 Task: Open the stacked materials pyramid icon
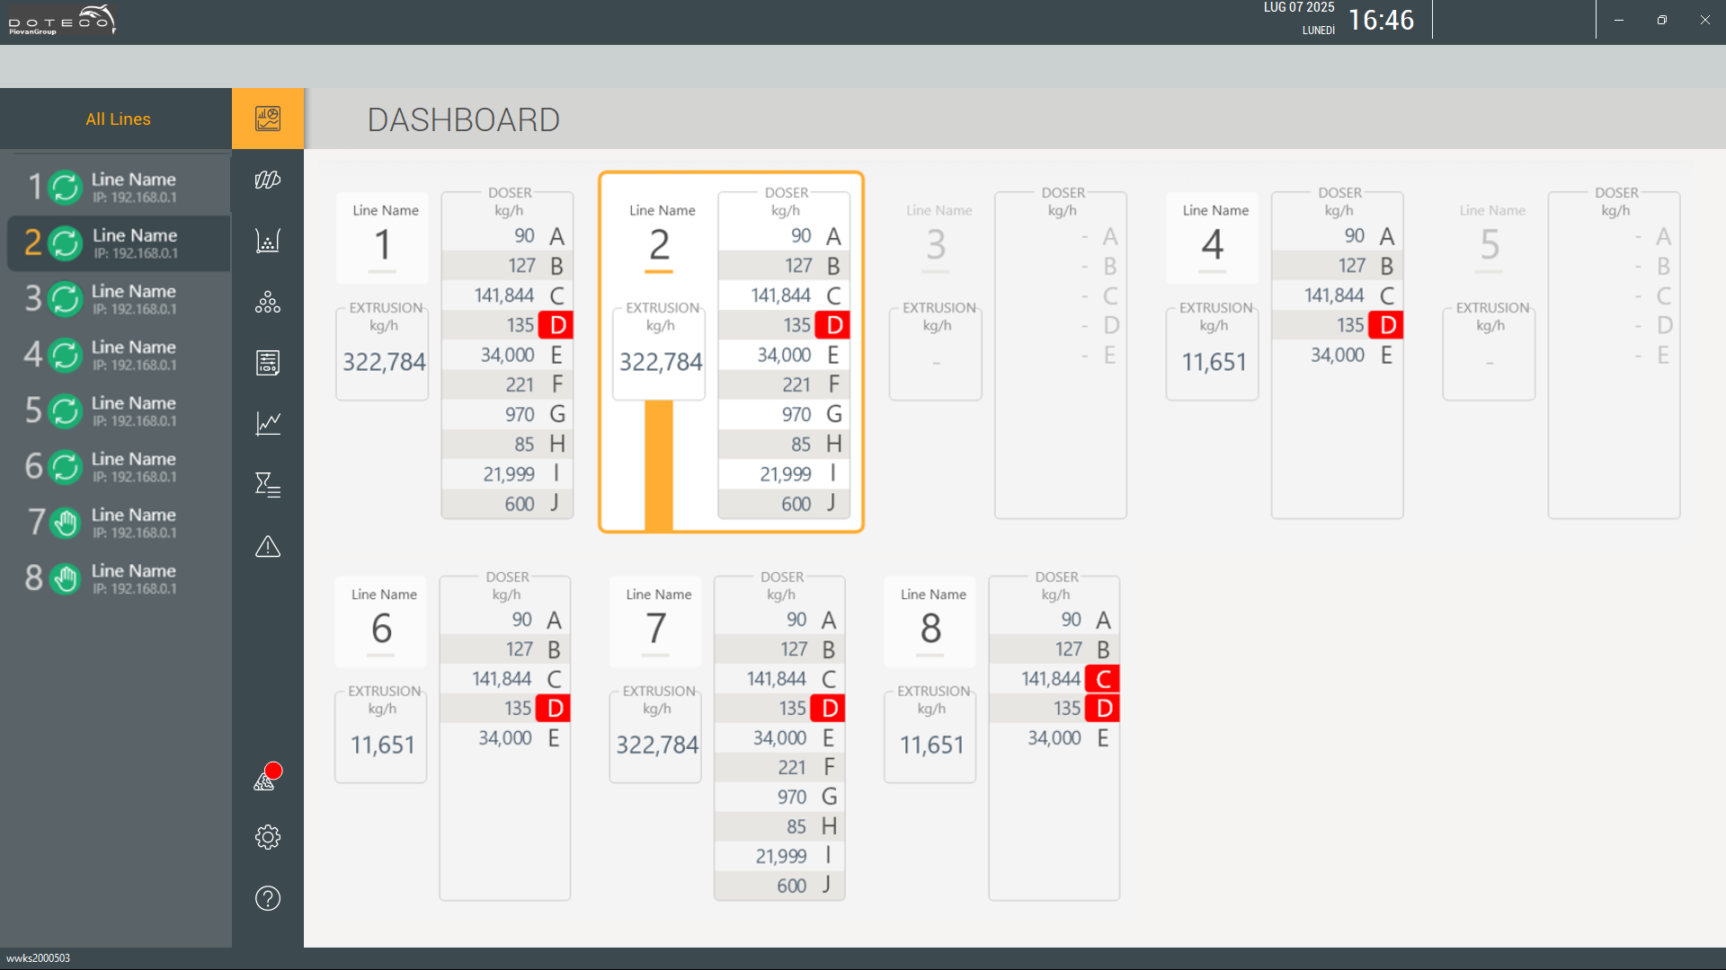268,302
